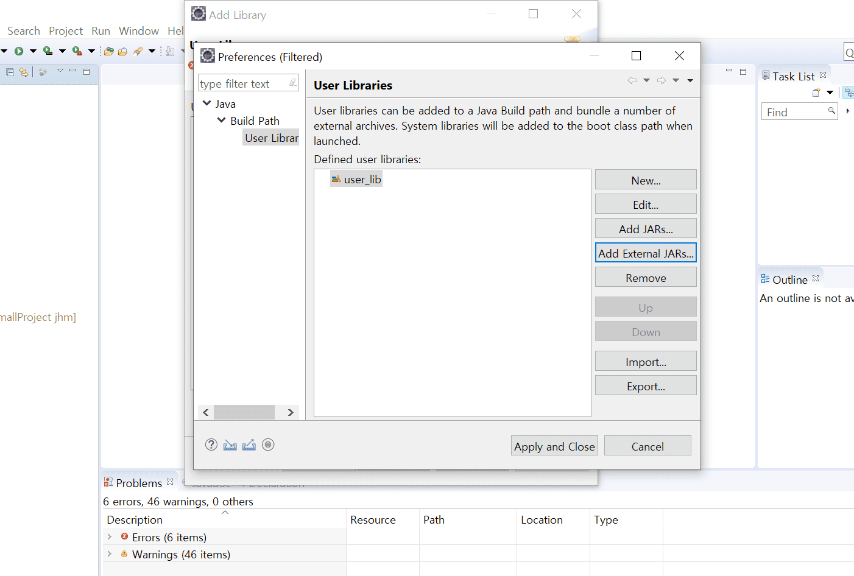Screen dimensions: 854x576
Task: Expand the Warnings (46 items) group
Action: point(110,554)
